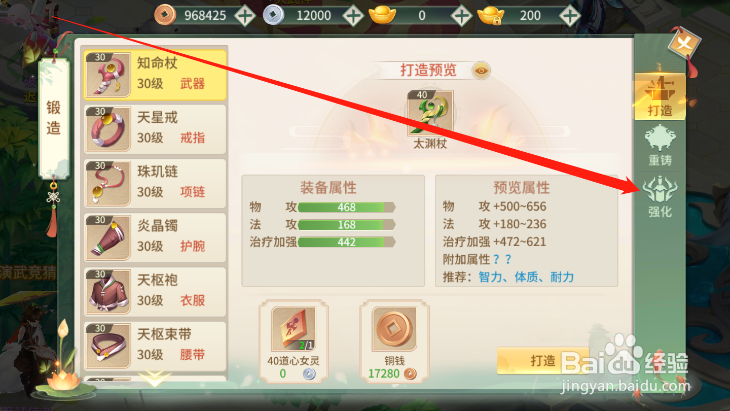Pick the 珠玑链 necklace entry
This screenshot has height=411, width=730.
[x=155, y=183]
